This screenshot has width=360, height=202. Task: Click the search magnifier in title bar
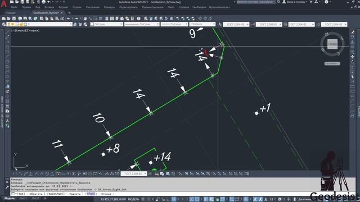pos(278,2)
